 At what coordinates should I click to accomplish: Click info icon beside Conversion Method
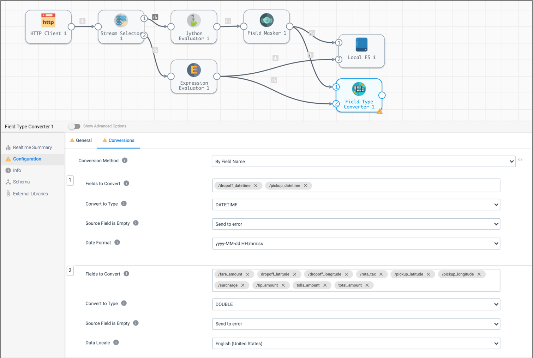click(125, 160)
